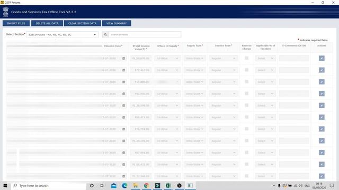This screenshot has width=339, height=190.
Task: Tick Reverse Charge checkbox in the first invoice row
Action: click(246, 58)
